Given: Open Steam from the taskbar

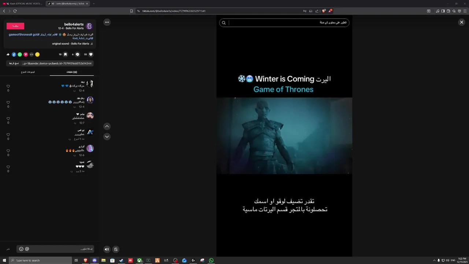Looking at the screenshot, I should tap(121, 260).
